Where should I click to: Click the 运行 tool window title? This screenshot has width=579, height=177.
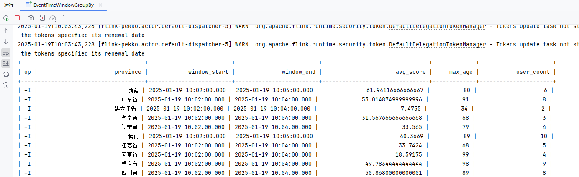click(x=9, y=5)
